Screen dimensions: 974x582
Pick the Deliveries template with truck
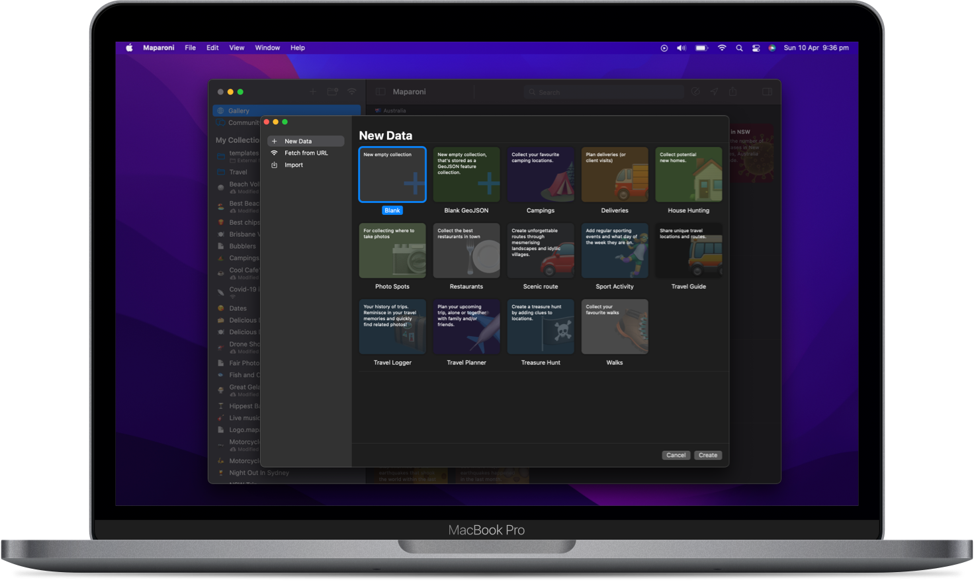(x=615, y=175)
